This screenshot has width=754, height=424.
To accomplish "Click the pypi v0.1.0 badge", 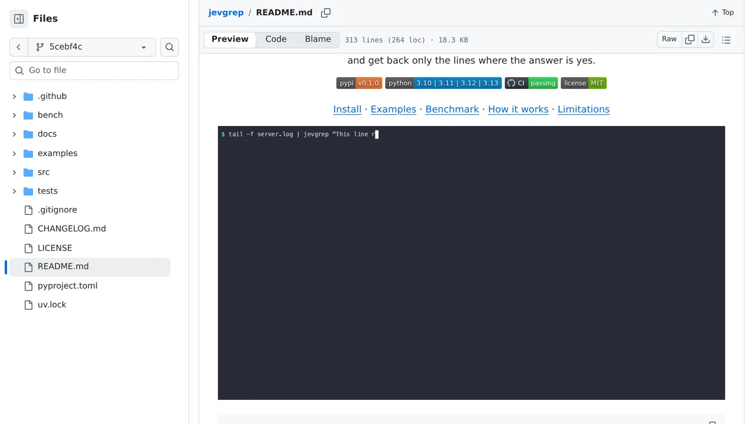I will click(359, 83).
